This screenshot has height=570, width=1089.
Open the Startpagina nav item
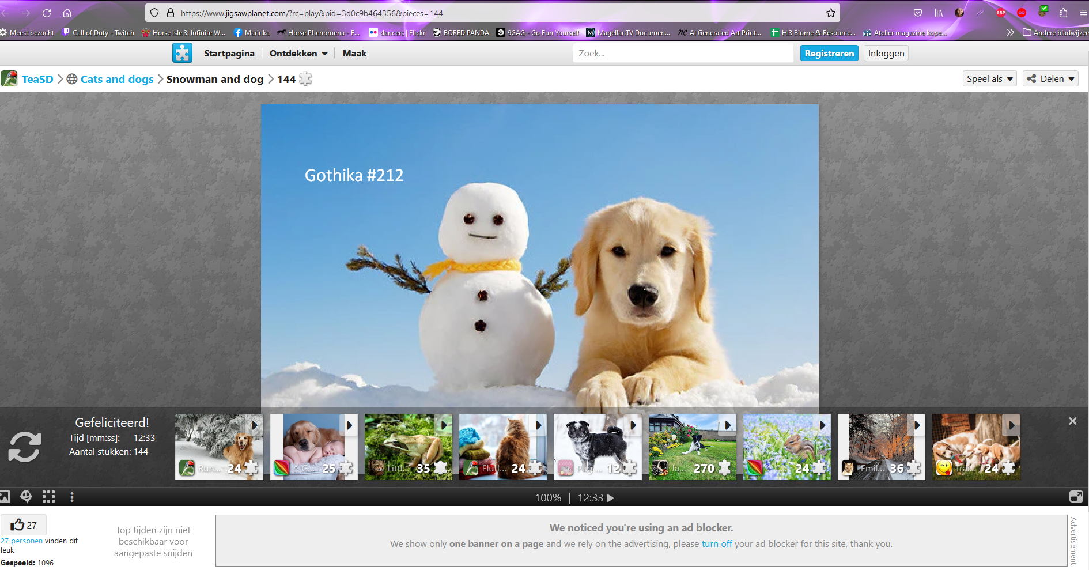point(229,53)
